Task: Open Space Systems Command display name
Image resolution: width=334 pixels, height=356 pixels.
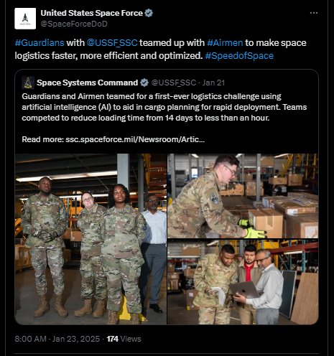Action: 88,83
